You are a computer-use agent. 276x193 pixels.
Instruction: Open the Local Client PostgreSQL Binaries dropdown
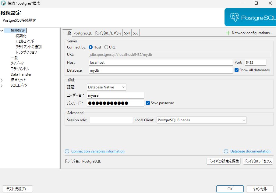(201, 120)
